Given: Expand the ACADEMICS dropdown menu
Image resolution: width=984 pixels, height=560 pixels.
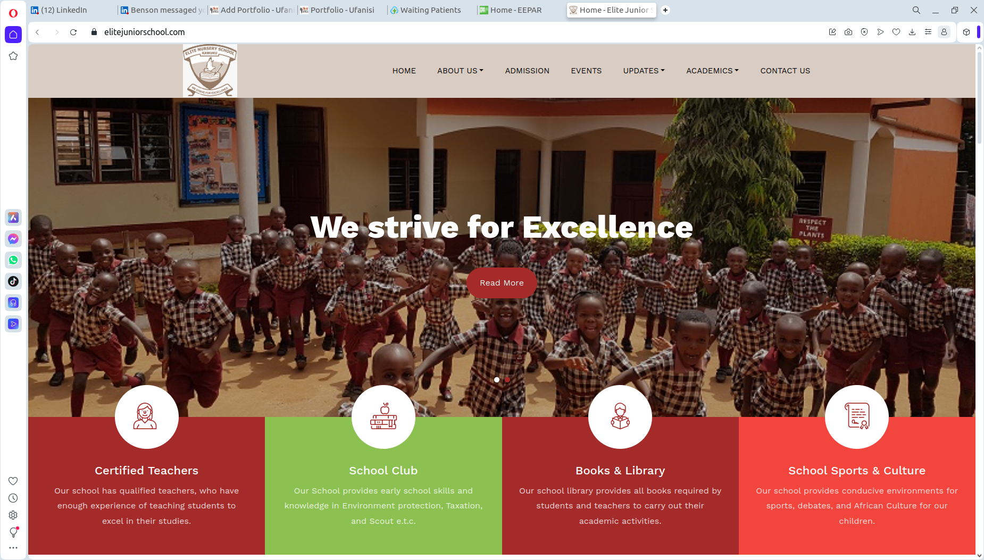Looking at the screenshot, I should pos(712,71).
